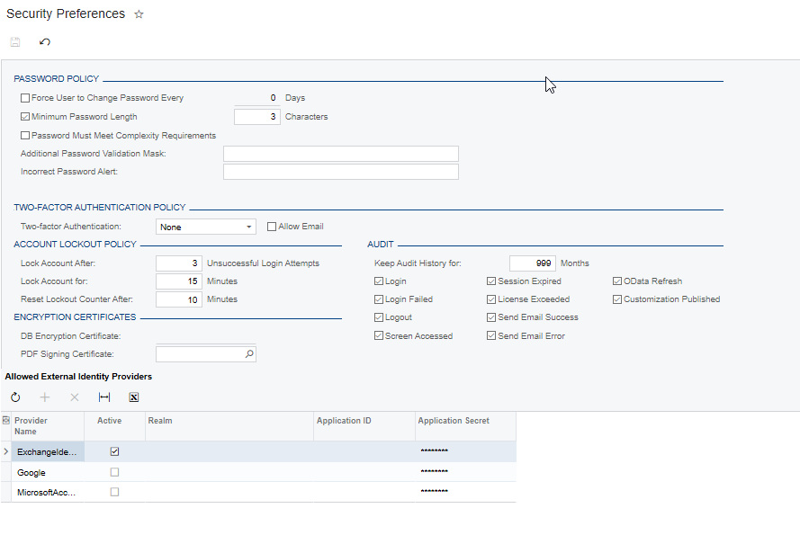Viewport: 800px width, 535px height.
Task: Fit grid columns to screen width
Action: coord(103,397)
